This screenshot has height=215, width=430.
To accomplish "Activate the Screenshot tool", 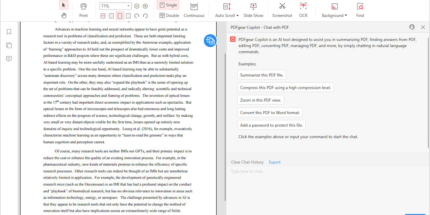I will coord(282,10).
